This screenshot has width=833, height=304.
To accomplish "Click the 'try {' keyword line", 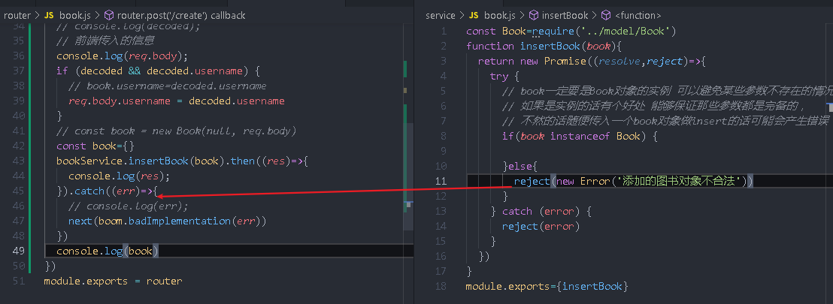I will [504, 77].
